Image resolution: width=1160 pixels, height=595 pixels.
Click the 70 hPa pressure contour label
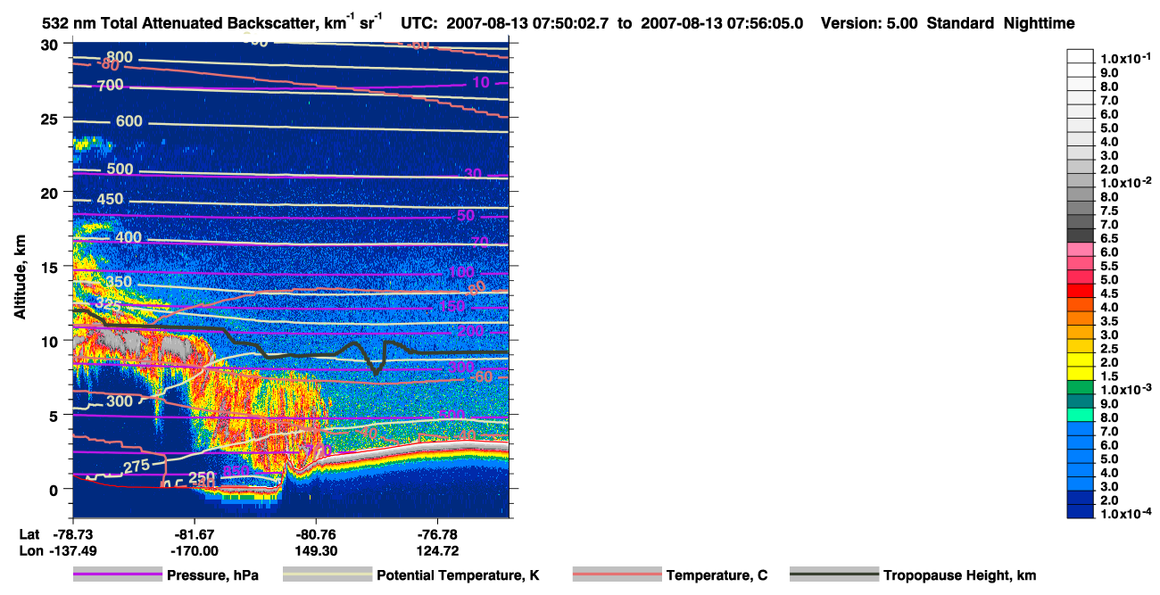tap(480, 242)
